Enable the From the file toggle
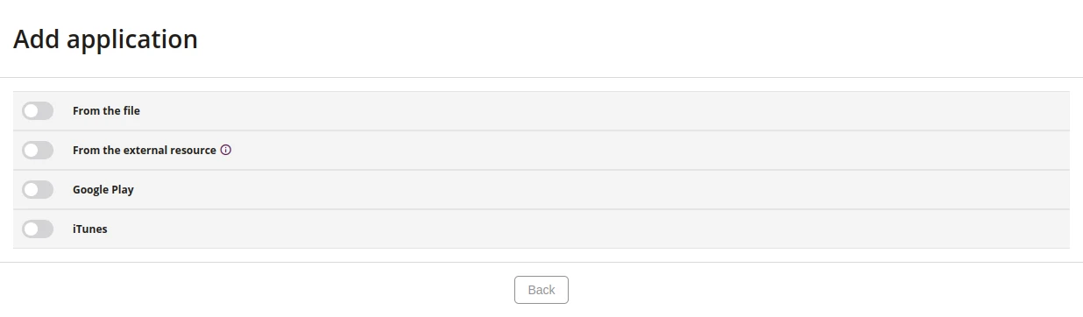The width and height of the screenshot is (1083, 317). click(38, 110)
